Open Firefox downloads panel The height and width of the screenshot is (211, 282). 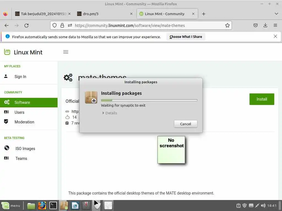coord(265,26)
